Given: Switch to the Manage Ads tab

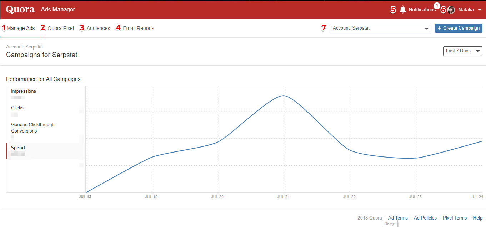Looking at the screenshot, I should click(x=21, y=28).
